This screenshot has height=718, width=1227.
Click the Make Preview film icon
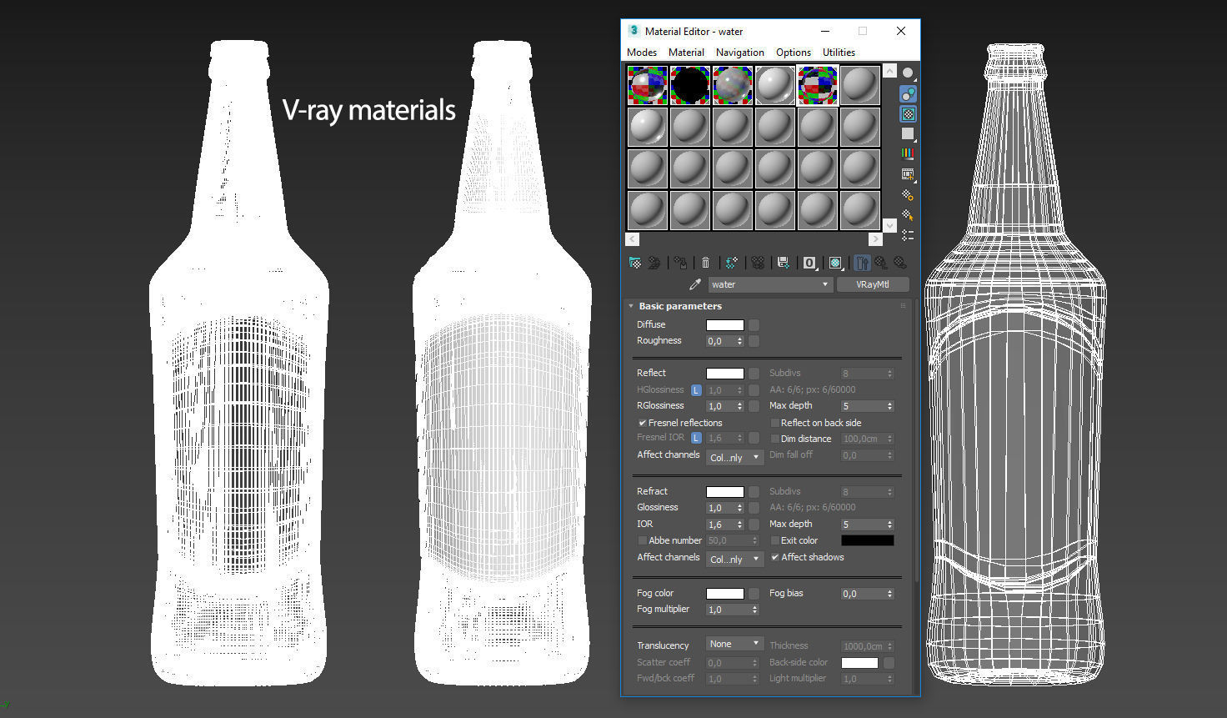click(x=908, y=174)
